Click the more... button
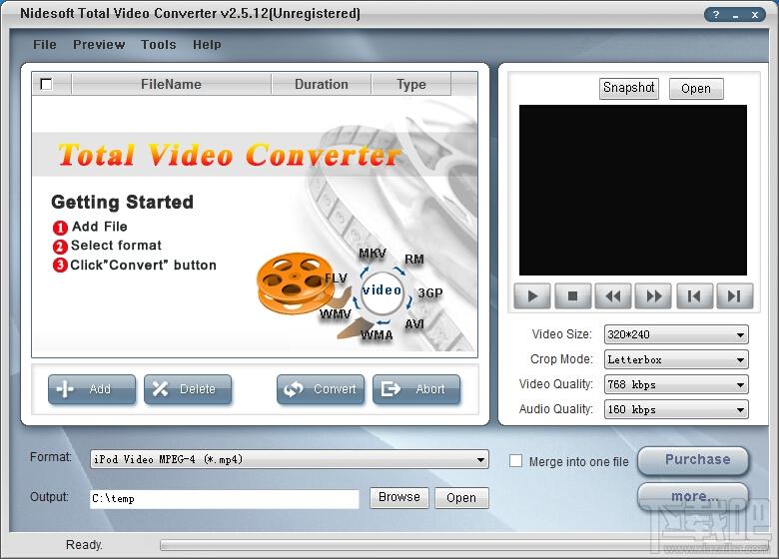The width and height of the screenshot is (779, 559). pos(693,496)
